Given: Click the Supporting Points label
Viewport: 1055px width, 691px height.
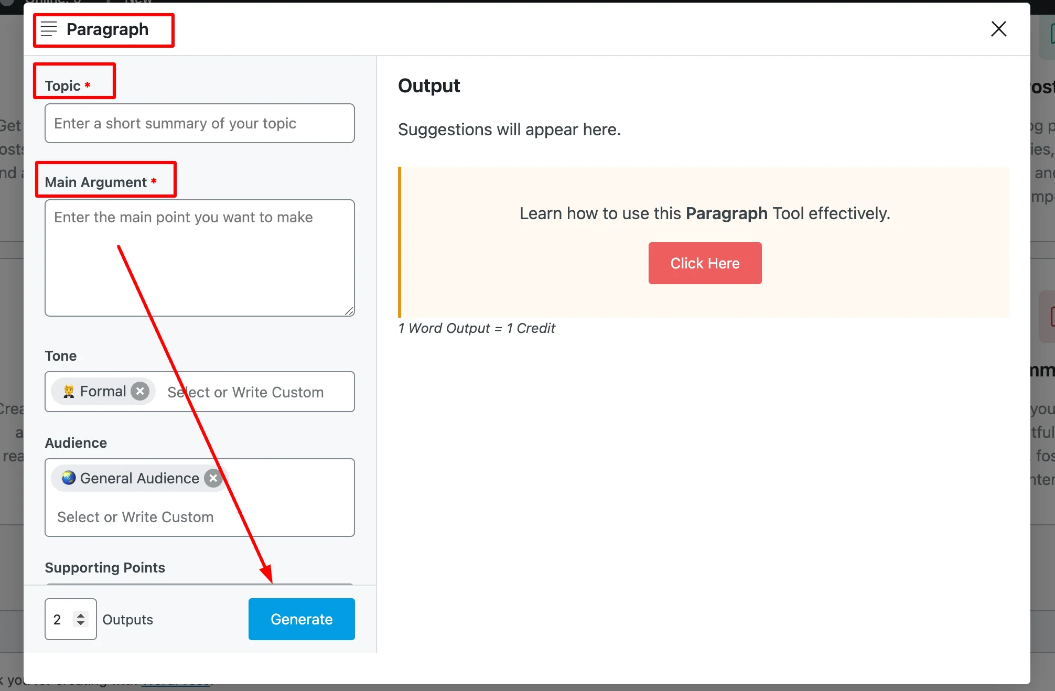Looking at the screenshot, I should point(105,568).
